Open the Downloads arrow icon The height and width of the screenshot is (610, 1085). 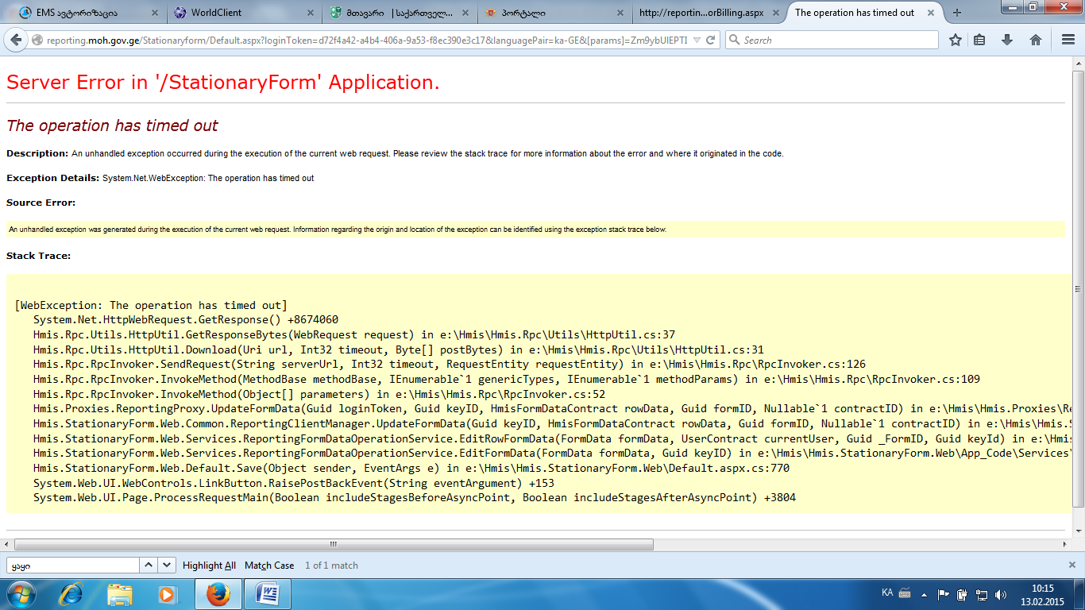pos(1007,40)
